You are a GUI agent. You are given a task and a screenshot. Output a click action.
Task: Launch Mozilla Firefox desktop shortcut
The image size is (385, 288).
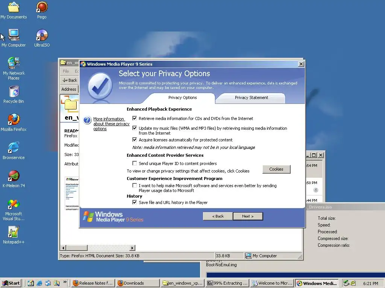(x=14, y=123)
